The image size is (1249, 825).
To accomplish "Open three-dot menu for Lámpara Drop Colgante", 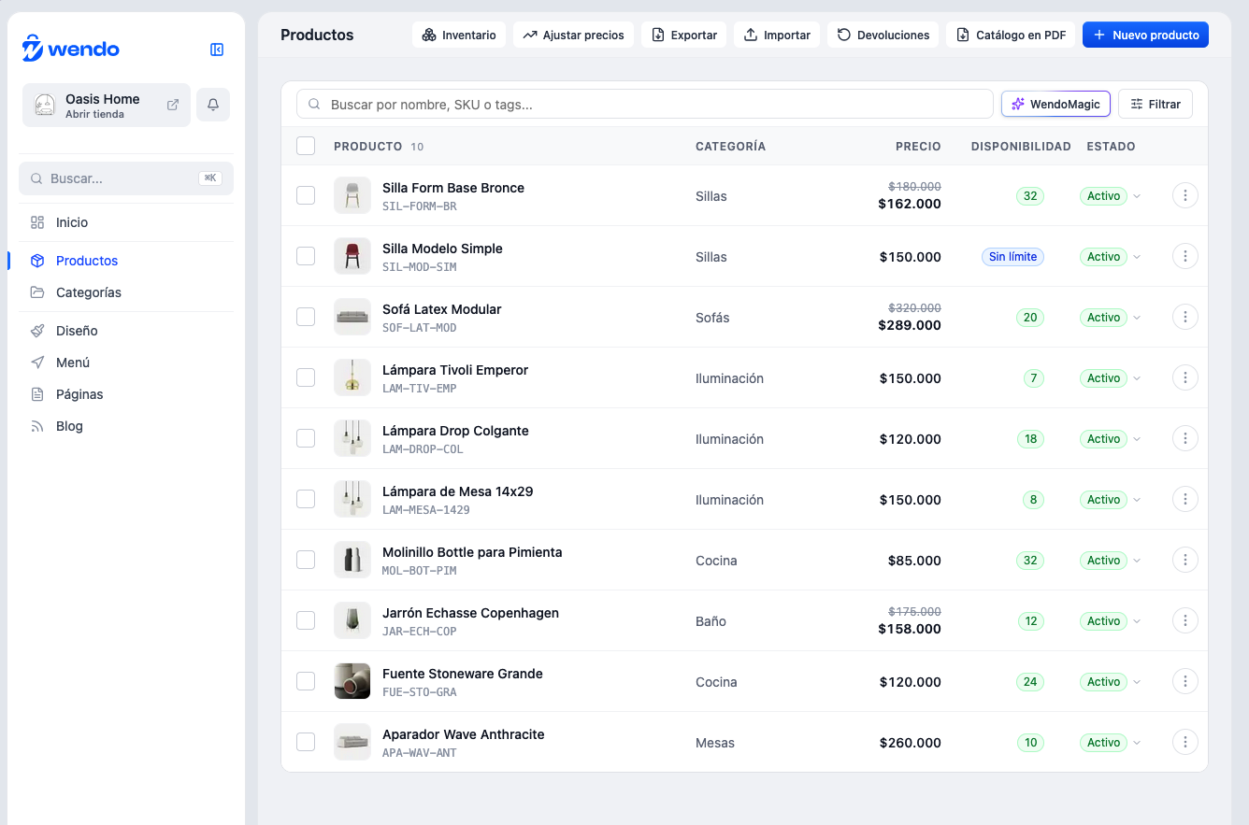I will (1185, 438).
